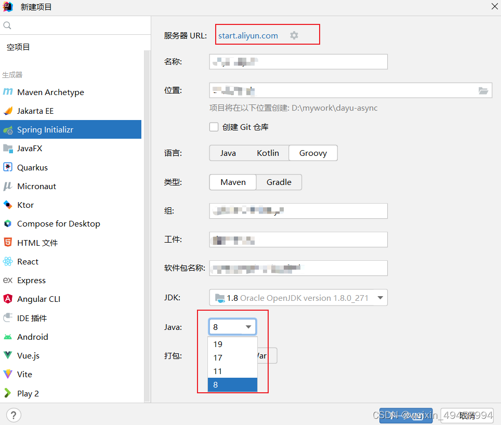Viewport: 501px width, 425px height.
Task: Click the Android robot icon
Action: (8, 337)
